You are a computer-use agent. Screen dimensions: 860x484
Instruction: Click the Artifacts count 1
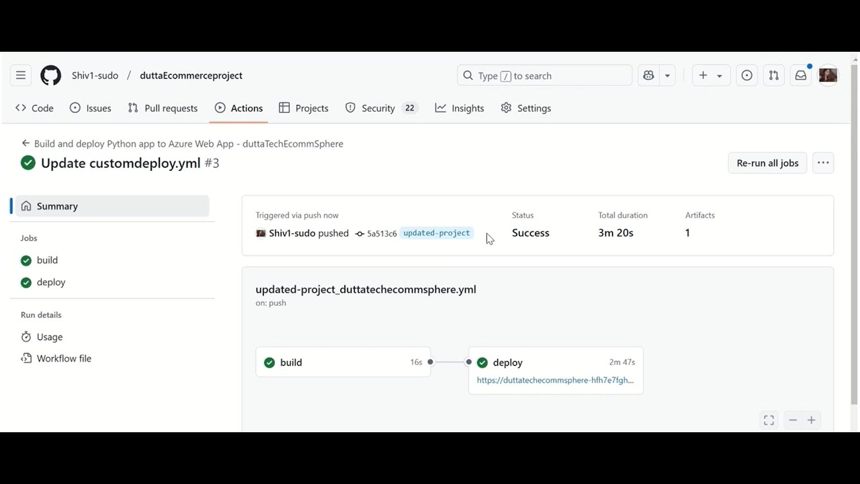(x=687, y=233)
